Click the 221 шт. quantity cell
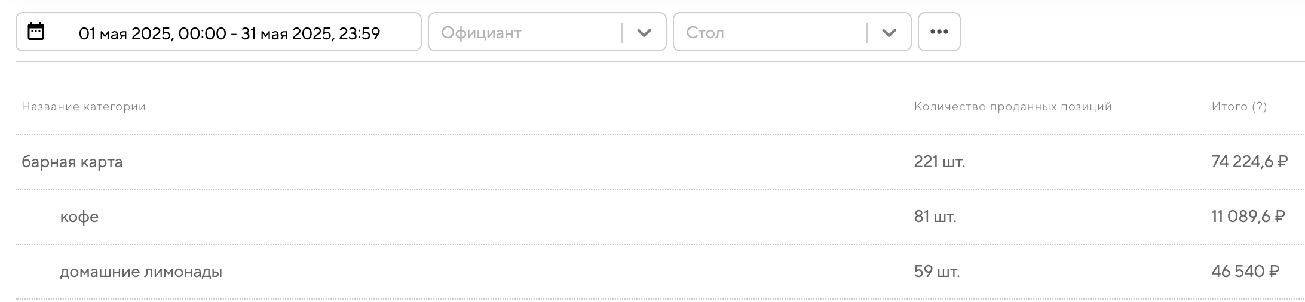The height and width of the screenshot is (302, 1305). click(939, 162)
